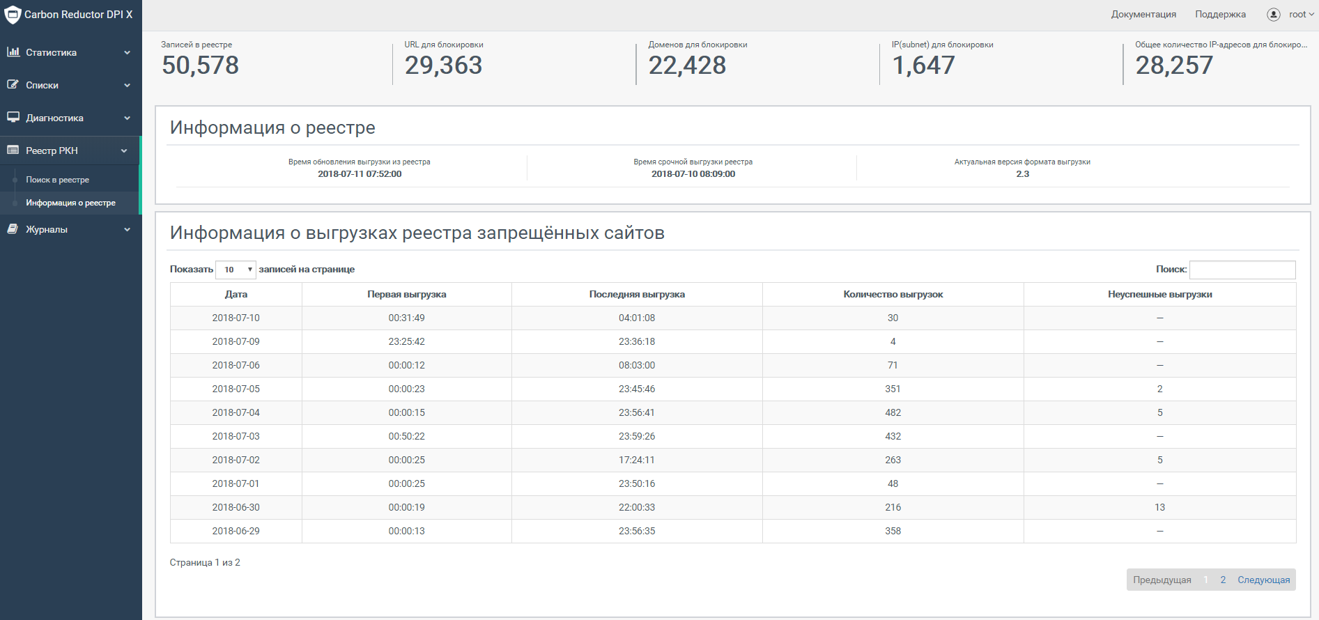Image resolution: width=1319 pixels, height=620 pixels.
Task: Click the 2018-07-06 date cell
Action: tap(236, 365)
